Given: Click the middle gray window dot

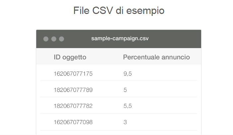Looking at the screenshot, I should [x=53, y=39].
